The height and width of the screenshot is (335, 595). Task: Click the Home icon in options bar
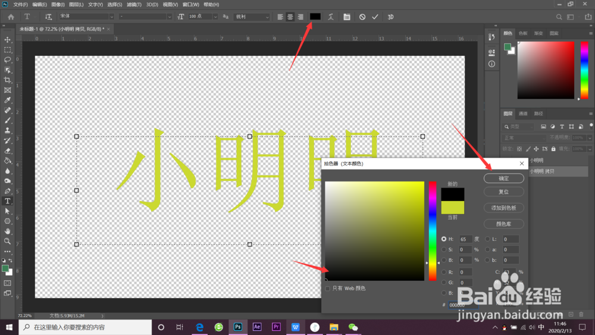11,17
